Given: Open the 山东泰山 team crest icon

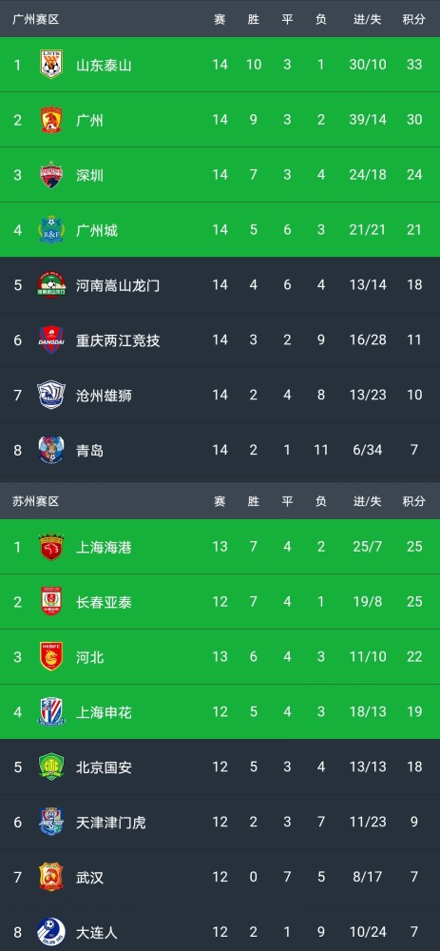Looking at the screenshot, I should pos(51,65).
